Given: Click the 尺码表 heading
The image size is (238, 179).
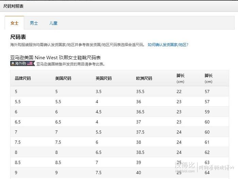Looking at the screenshot, I should click(18, 37).
